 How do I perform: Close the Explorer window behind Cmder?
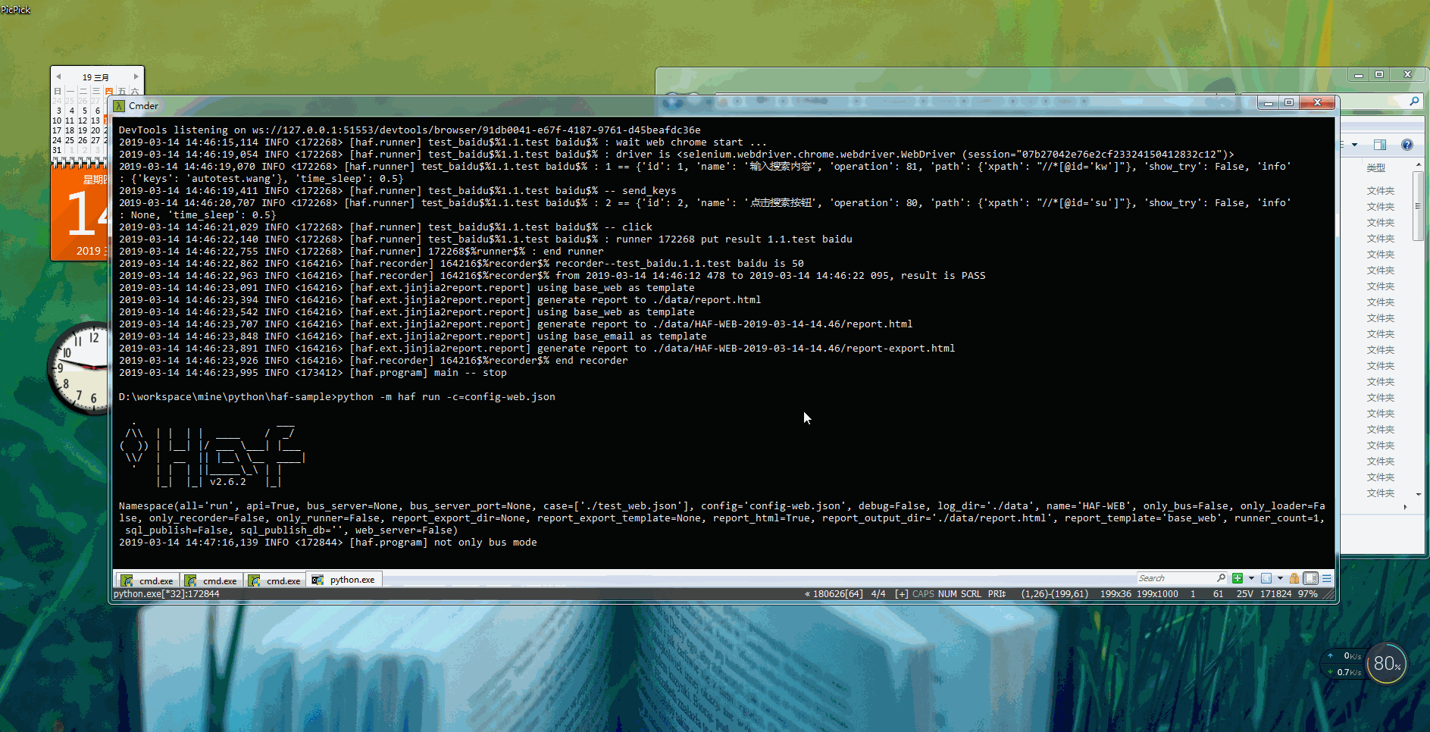pos(1407,74)
